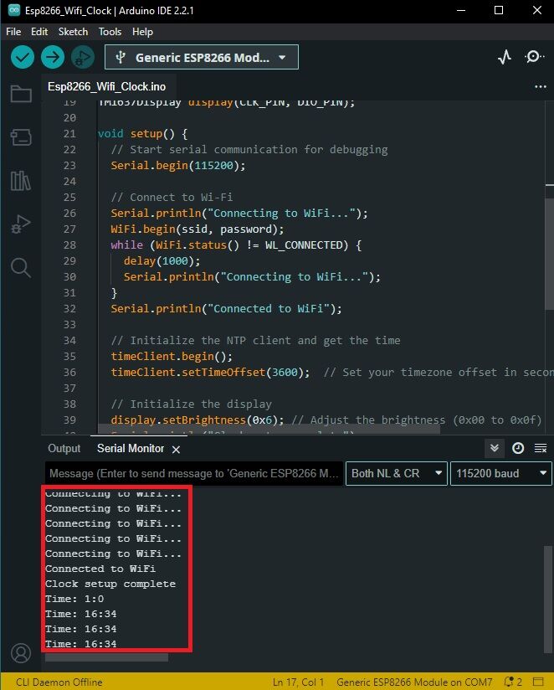Open Serial Monitor via magnifier icon top-right
This screenshot has width=554, height=690.
pos(534,57)
